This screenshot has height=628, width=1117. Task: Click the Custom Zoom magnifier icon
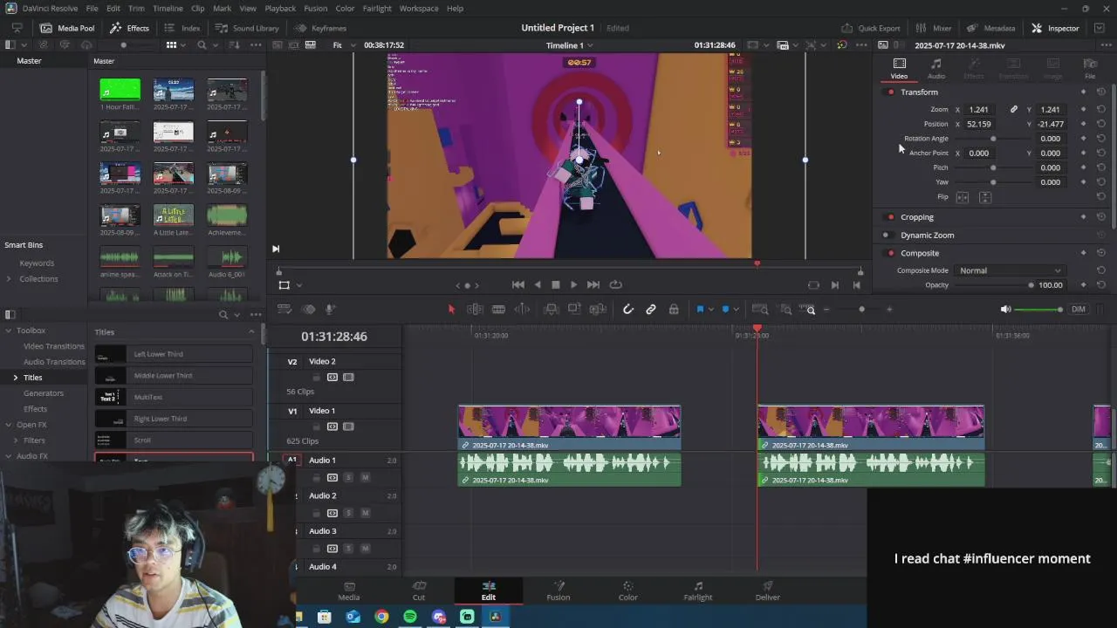pyautogui.click(x=811, y=310)
